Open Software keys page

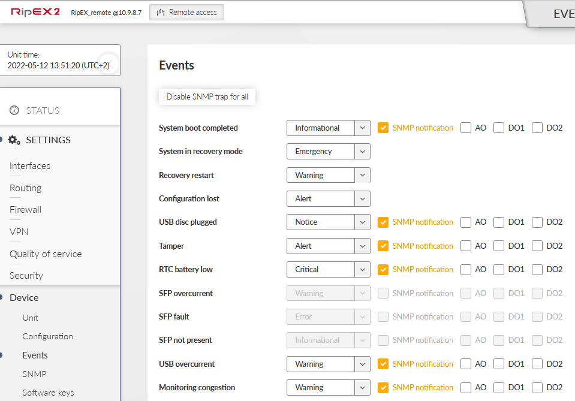coord(48,393)
